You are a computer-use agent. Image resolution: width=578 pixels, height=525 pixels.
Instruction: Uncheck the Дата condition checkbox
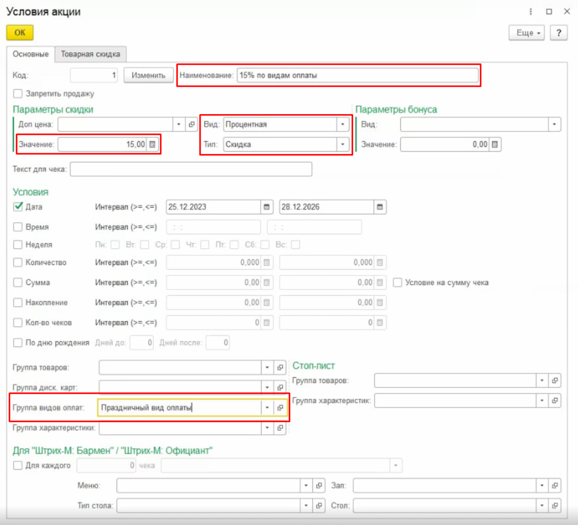17,207
